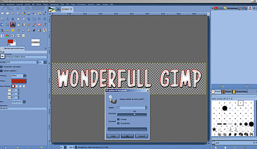Select the Bucket Fill tool
Viewport: 257px width, 149px height.
[x=18, y=25]
